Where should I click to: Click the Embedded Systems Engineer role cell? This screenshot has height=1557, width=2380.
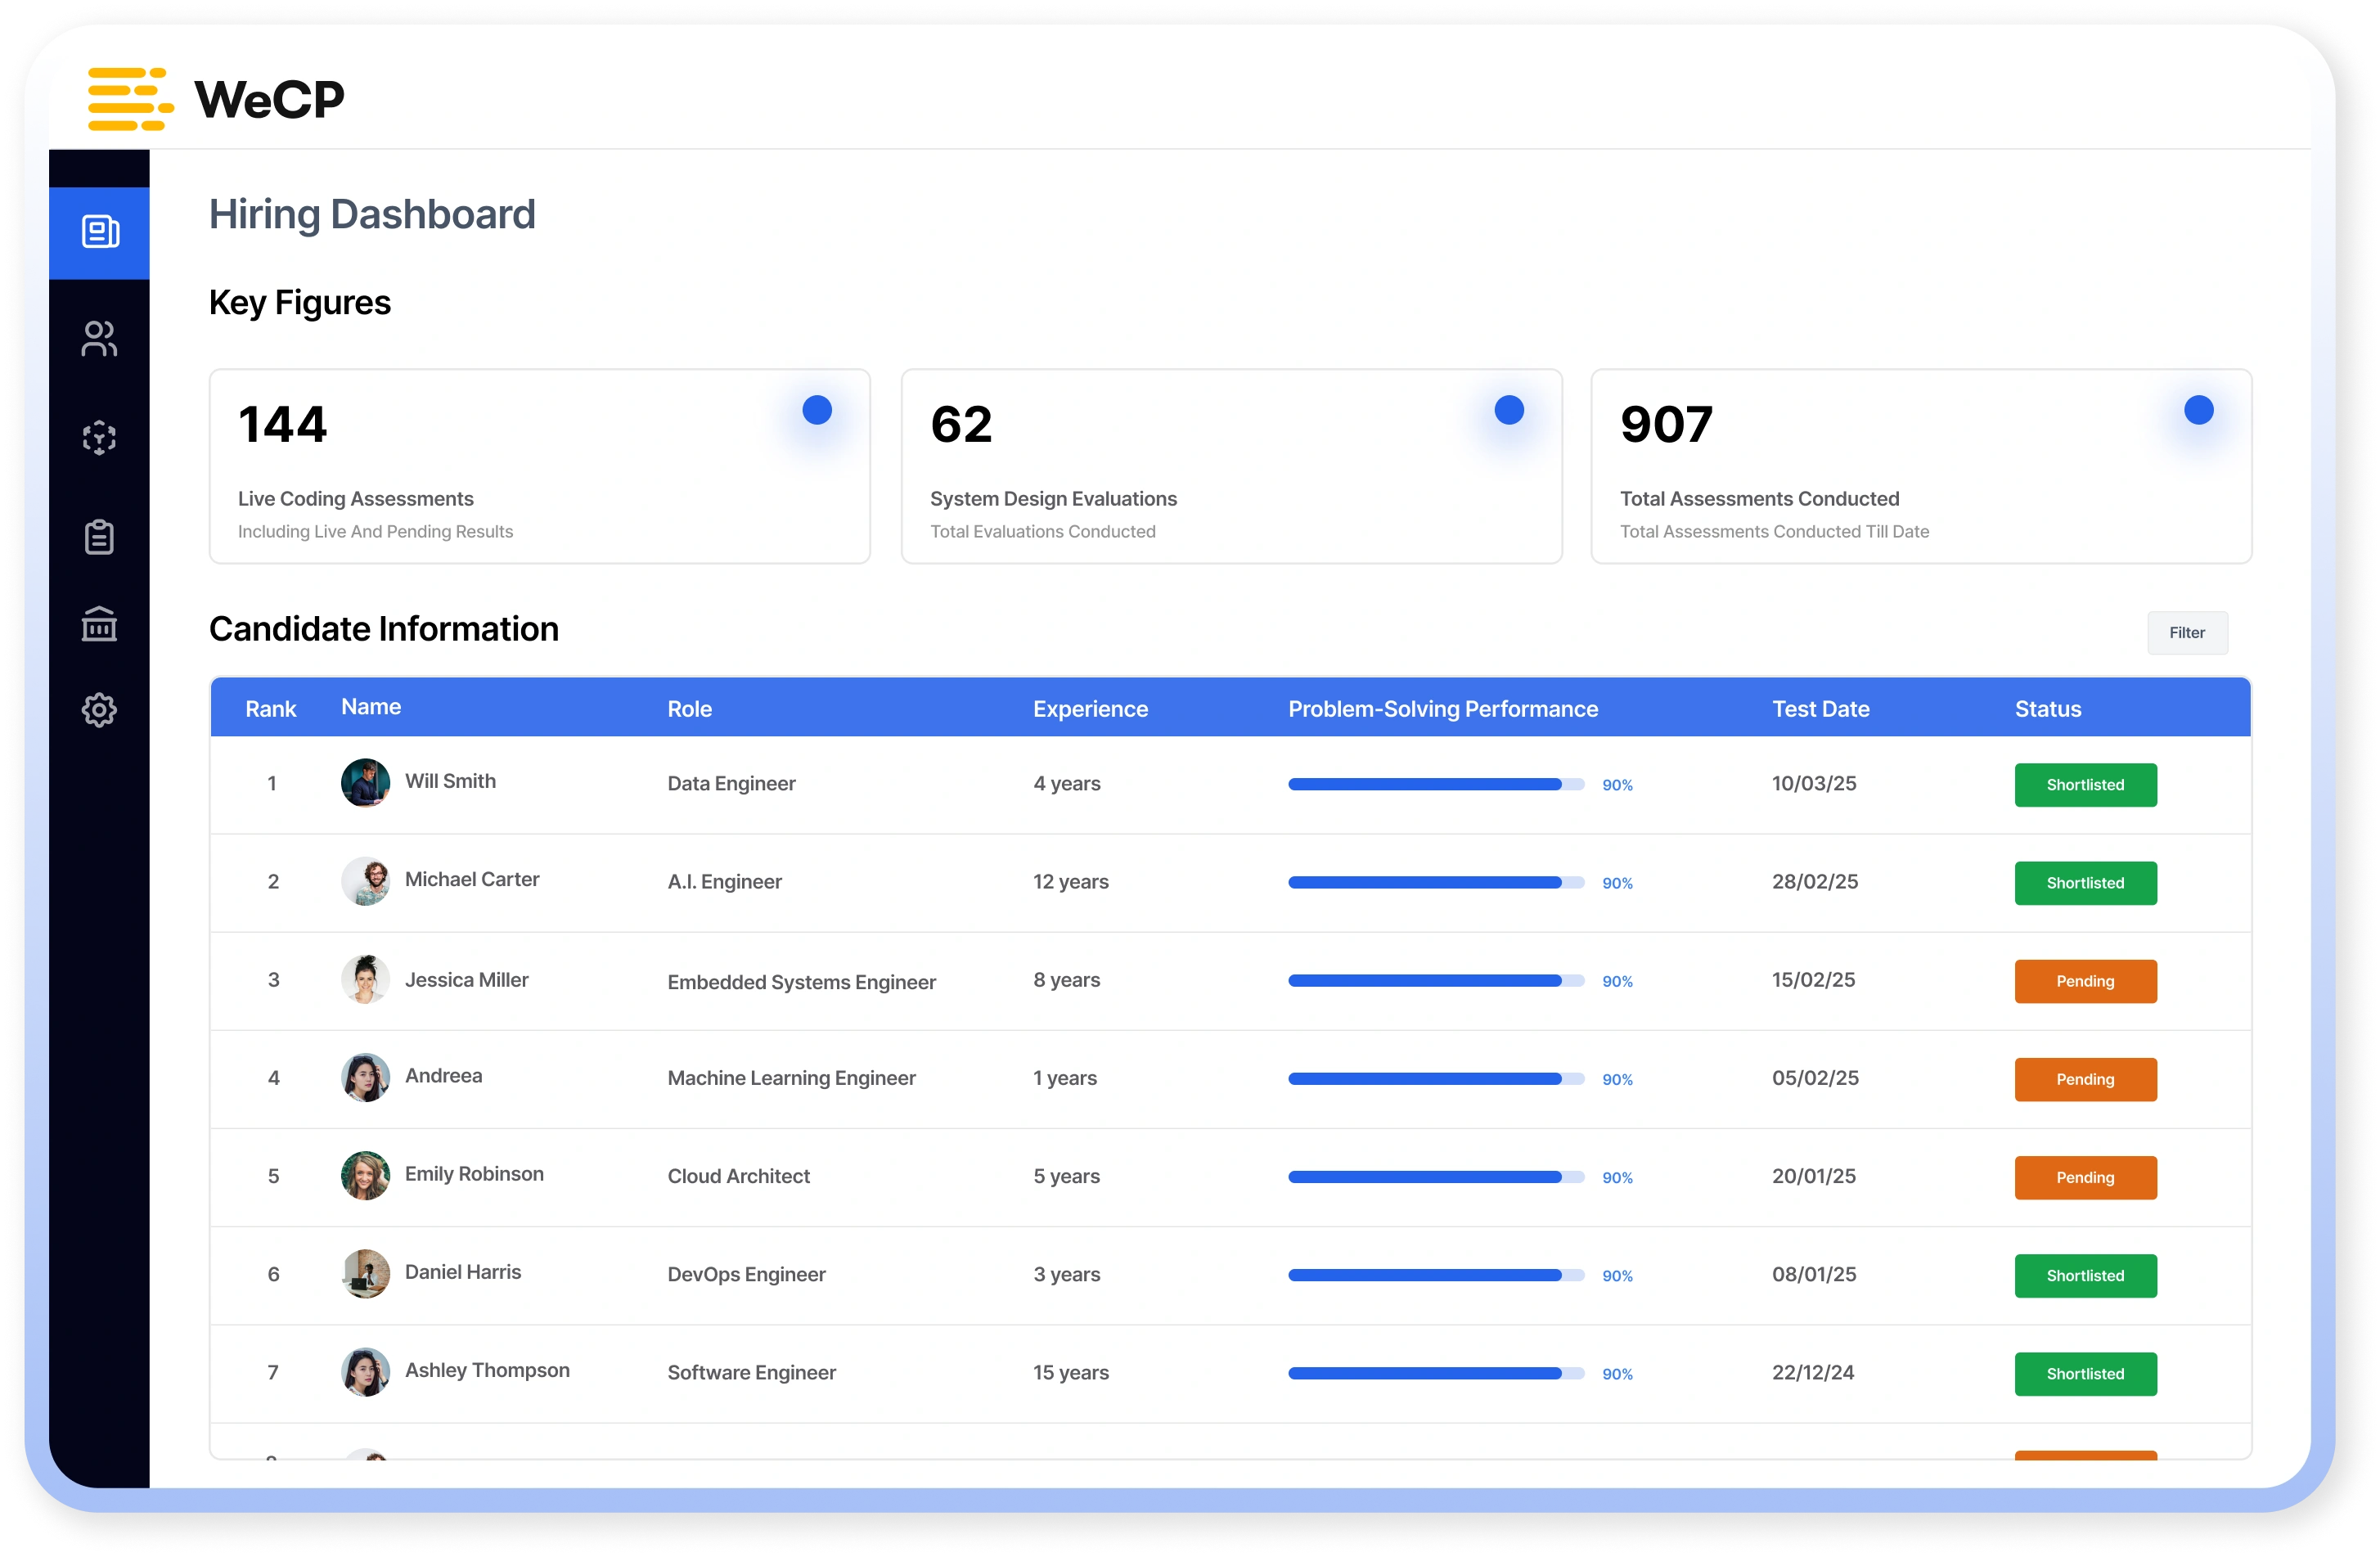(x=802, y=982)
